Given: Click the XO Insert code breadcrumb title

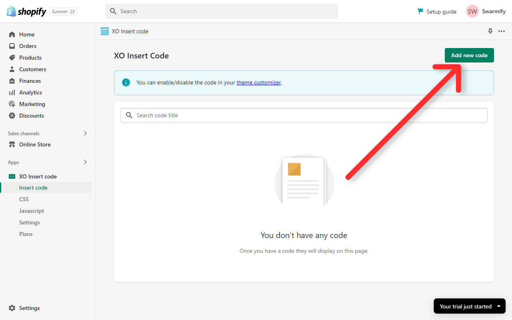Looking at the screenshot, I should coord(130,31).
